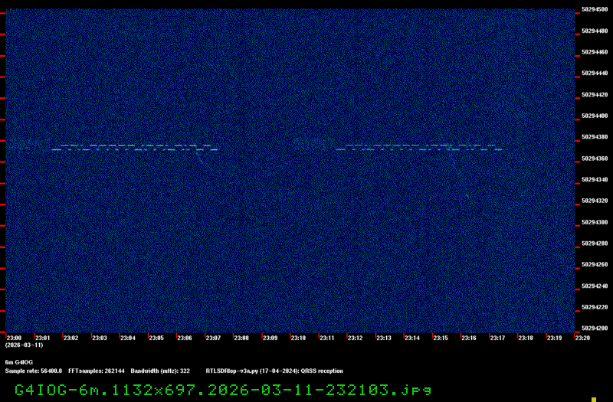Click the 23:05 time axis label

(156, 338)
